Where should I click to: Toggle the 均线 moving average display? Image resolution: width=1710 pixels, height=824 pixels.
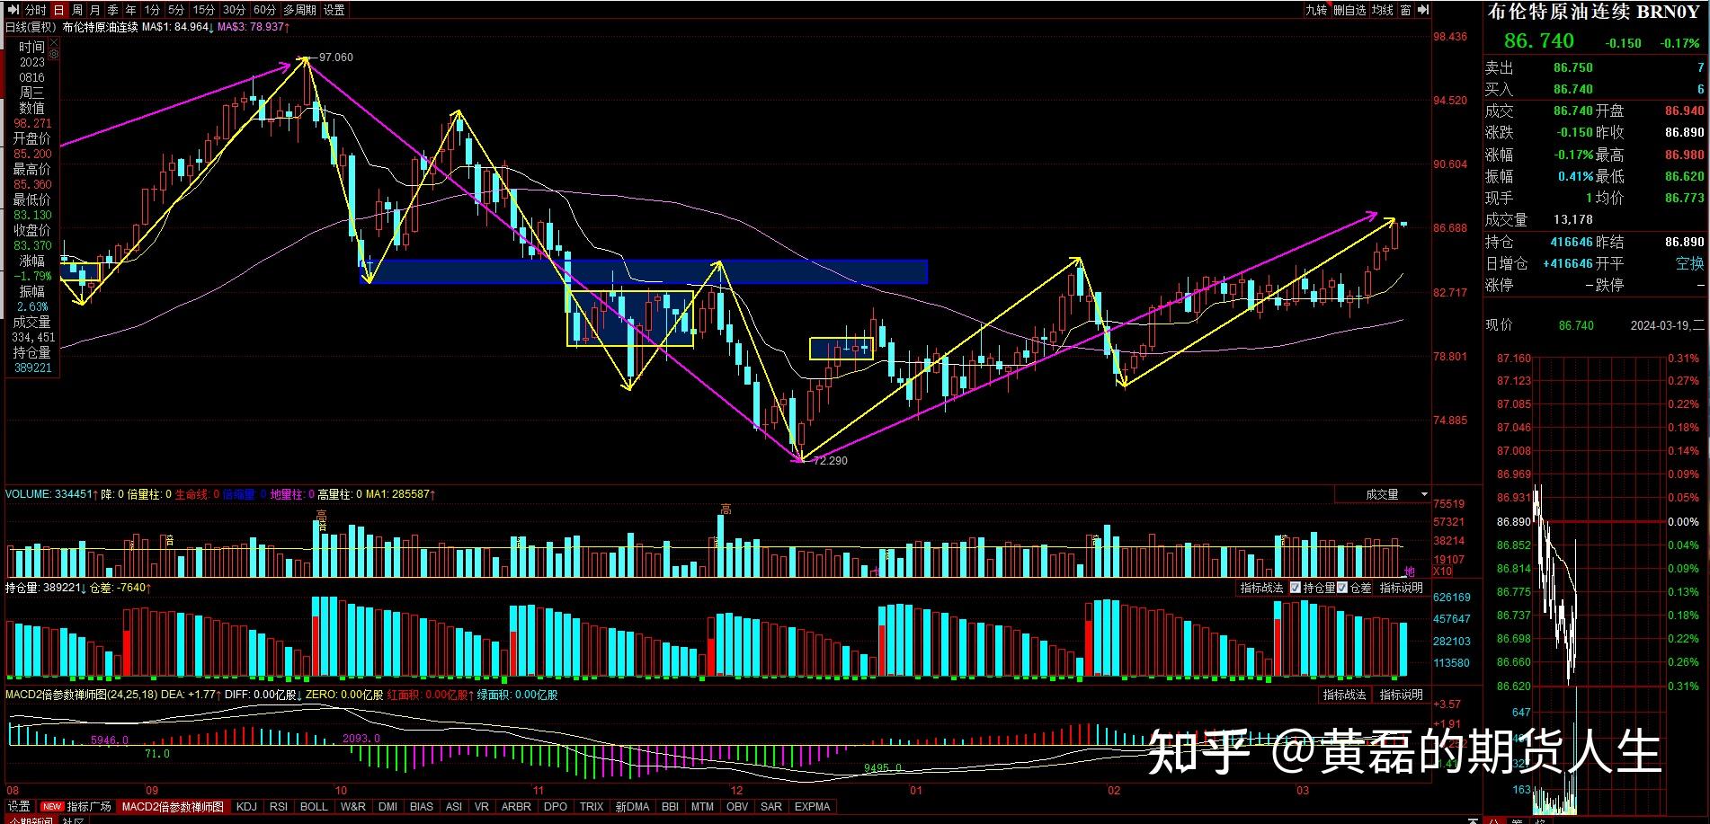(1382, 10)
